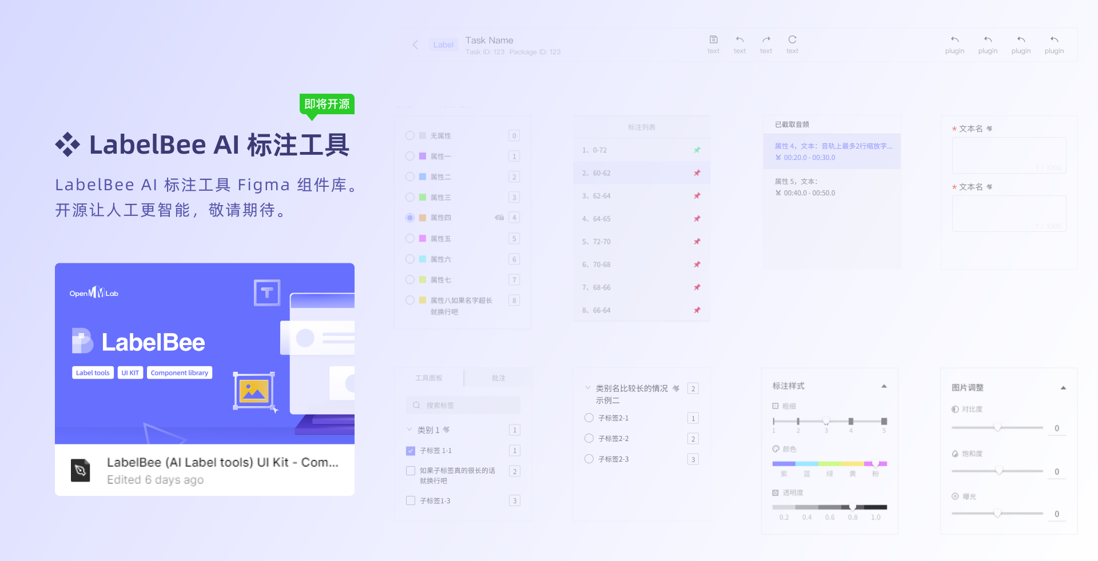Select the 子标签2-1 radio button
The image size is (1098, 561).
point(589,418)
